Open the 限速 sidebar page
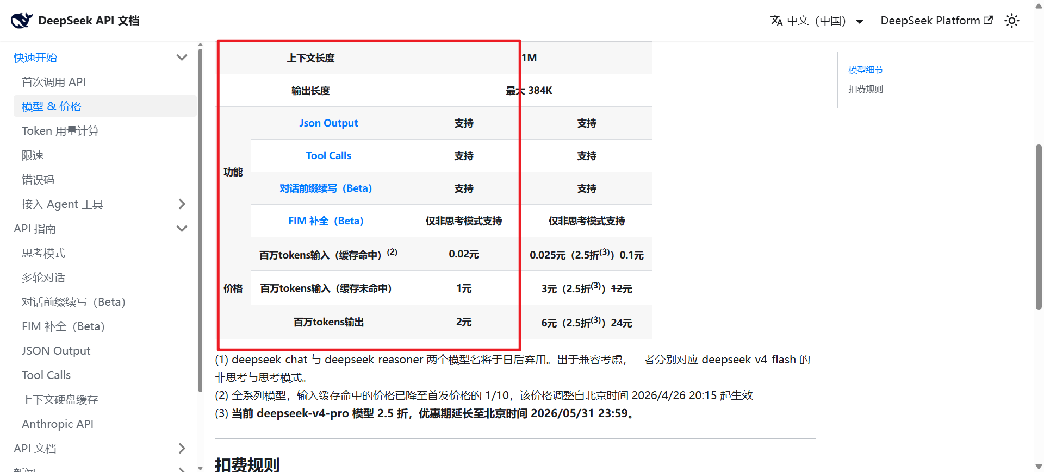The width and height of the screenshot is (1044, 472). (x=33, y=155)
